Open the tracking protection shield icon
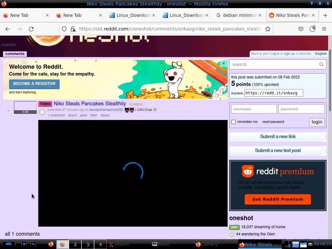Image resolution: width=332 pixels, height=249 pixels. [x=64, y=29]
